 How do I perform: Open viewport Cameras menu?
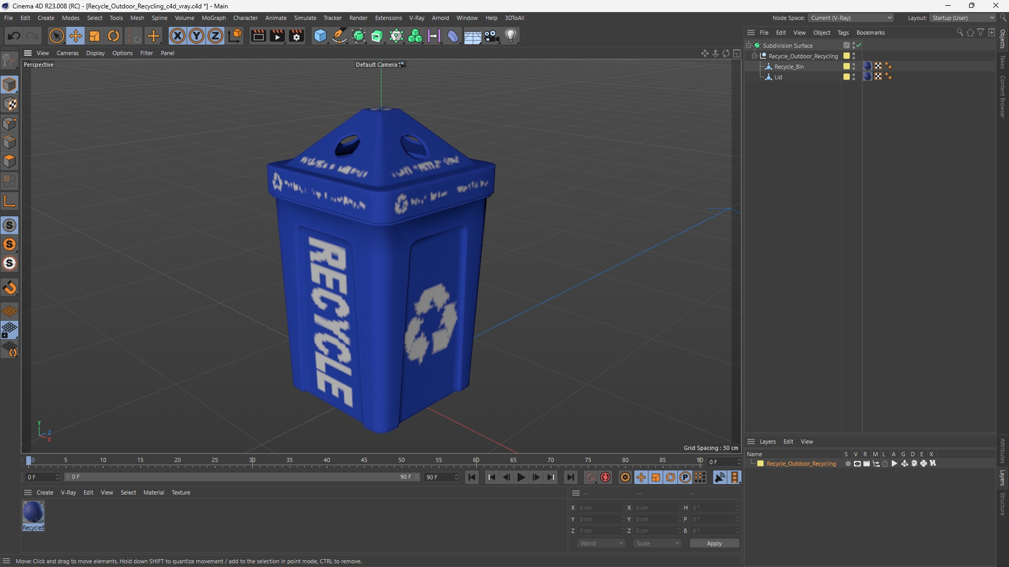(67, 53)
